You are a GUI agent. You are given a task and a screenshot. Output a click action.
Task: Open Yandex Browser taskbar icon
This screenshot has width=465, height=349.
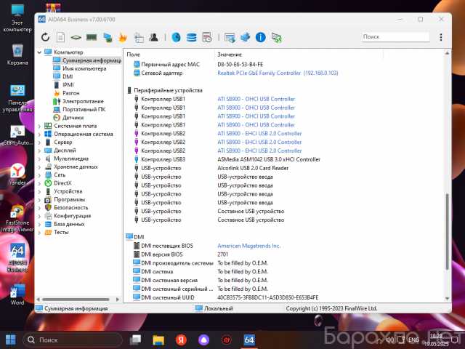click(x=181, y=340)
